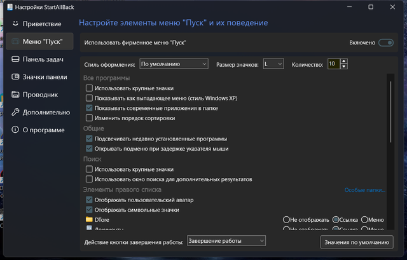The image size is (407, 260).
Task: Click the folder icon beside Проводник
Action: tap(15, 95)
